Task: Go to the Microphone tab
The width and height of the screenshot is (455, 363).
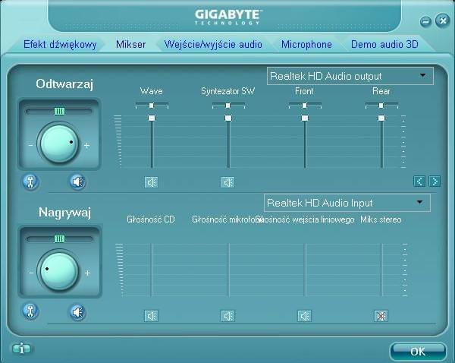Action: click(306, 45)
